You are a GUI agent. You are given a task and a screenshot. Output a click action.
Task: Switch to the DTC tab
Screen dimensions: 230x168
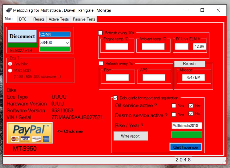[x=23, y=19]
